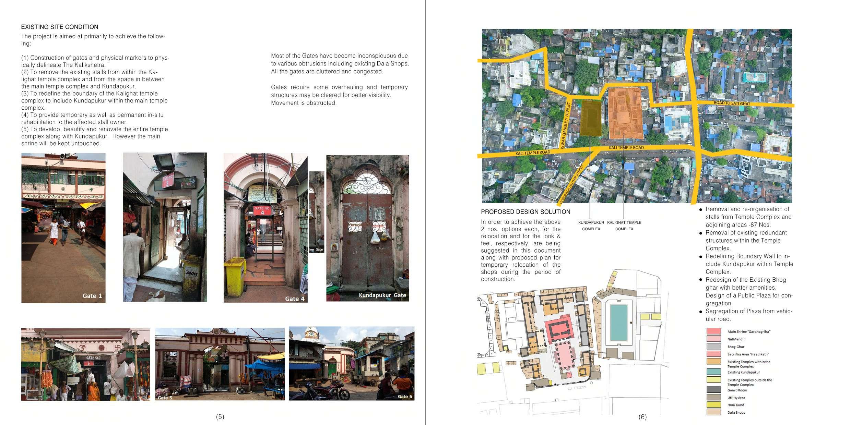This screenshot has width=851, height=425.
Task: Click the Bhog Ghar legend swatch
Action: pyautogui.click(x=713, y=347)
